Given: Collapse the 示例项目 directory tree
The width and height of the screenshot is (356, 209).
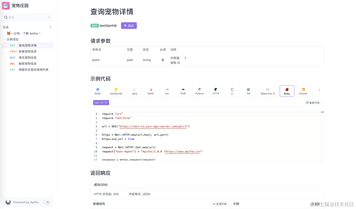Looking at the screenshot, I should pos(4,39).
